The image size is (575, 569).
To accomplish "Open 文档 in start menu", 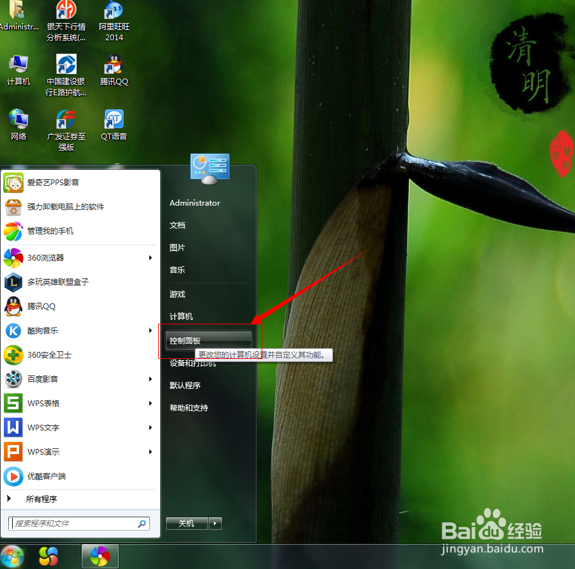I will click(177, 225).
